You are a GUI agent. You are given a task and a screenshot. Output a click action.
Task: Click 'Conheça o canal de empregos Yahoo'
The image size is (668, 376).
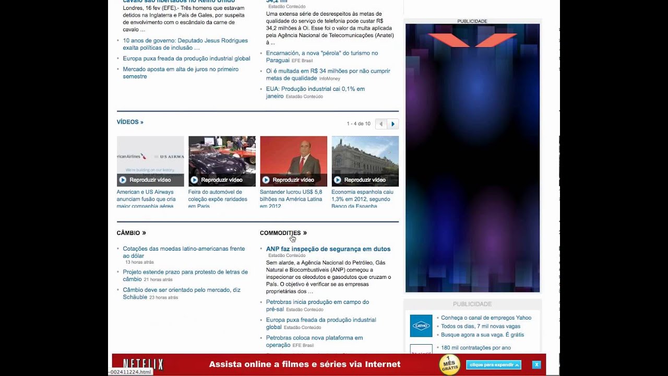pyautogui.click(x=486, y=318)
